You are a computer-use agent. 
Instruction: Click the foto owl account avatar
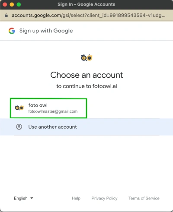tap(19, 108)
